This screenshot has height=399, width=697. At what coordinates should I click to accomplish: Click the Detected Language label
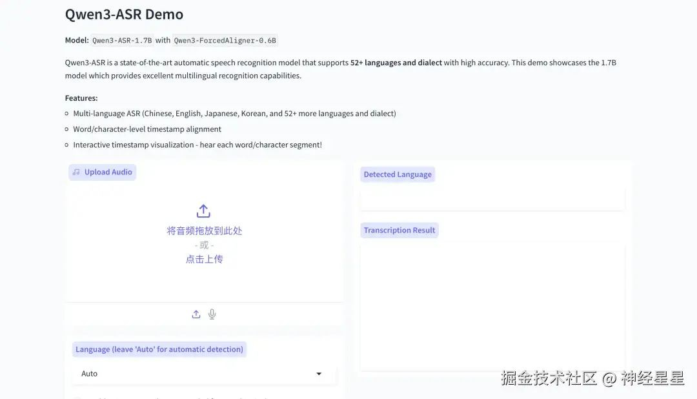pos(398,174)
